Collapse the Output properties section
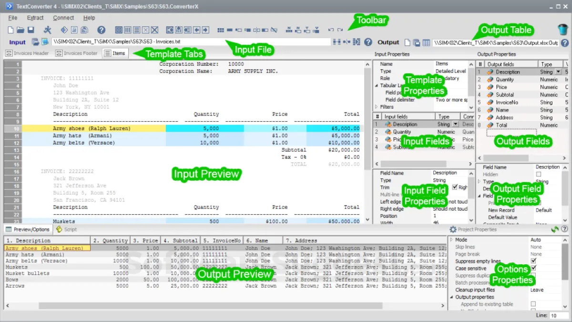 451,297
